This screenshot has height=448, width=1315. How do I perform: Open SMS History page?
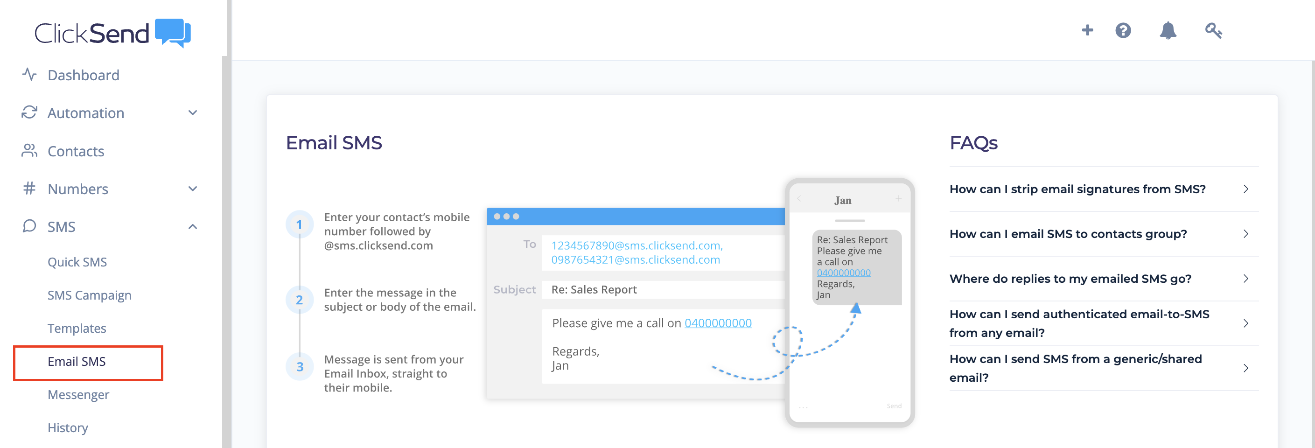[67, 428]
